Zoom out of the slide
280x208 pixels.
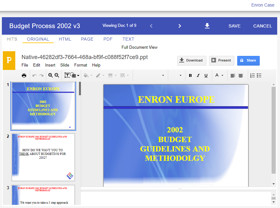pyautogui.click(x=57, y=75)
